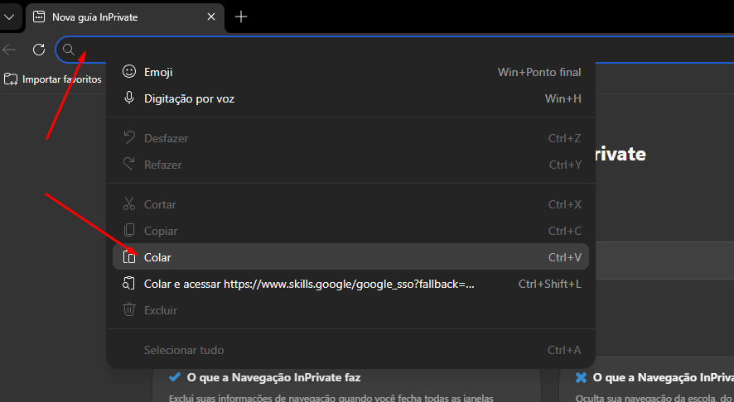This screenshot has height=402, width=734.
Task: Click the Win+H shortcut label
Action: (x=563, y=98)
